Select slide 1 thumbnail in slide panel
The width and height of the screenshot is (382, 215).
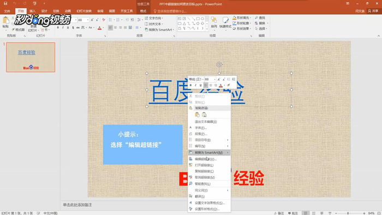pyautogui.click(x=31, y=57)
